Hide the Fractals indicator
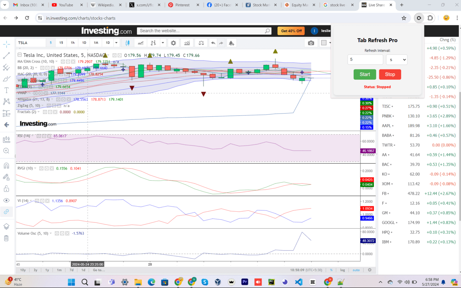Viewport: 461px width, 288px height. click(45, 112)
